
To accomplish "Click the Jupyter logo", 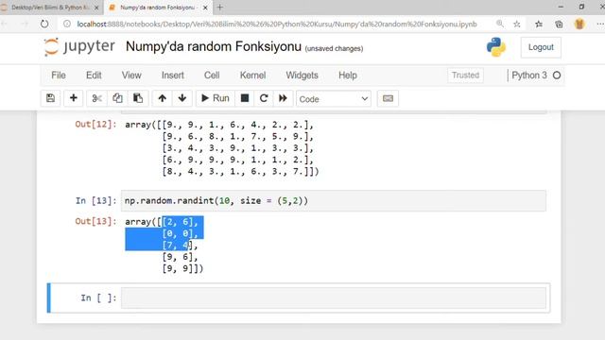I will click(79, 46).
